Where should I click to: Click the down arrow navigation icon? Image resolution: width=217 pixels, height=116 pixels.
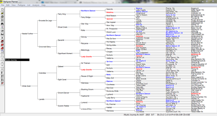click(x=2, y=66)
